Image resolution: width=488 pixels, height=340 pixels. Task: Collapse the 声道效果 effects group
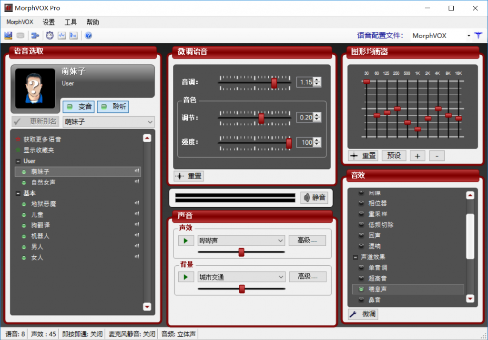[356, 257]
